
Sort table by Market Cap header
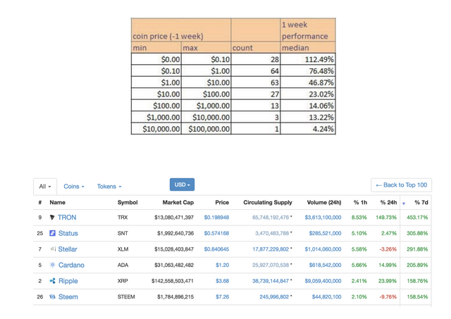178,202
